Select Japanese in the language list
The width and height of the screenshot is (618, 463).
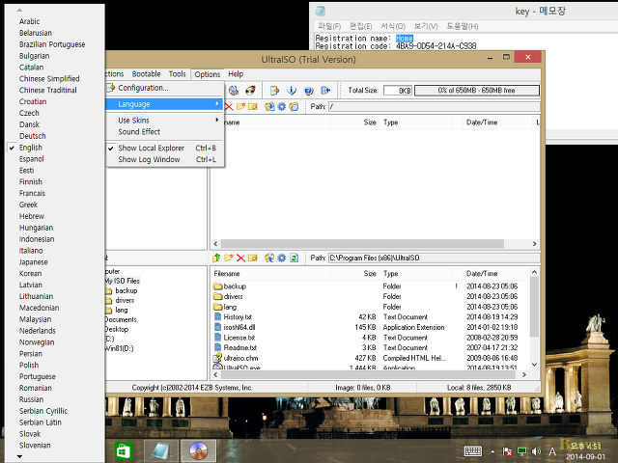[x=55, y=261]
